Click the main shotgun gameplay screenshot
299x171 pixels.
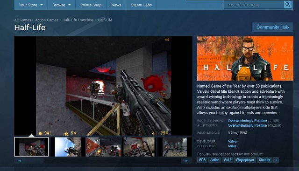(103, 86)
